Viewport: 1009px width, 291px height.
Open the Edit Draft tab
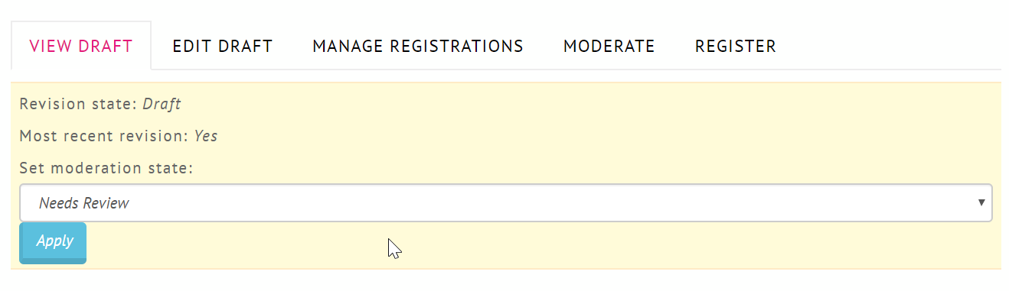tap(222, 46)
